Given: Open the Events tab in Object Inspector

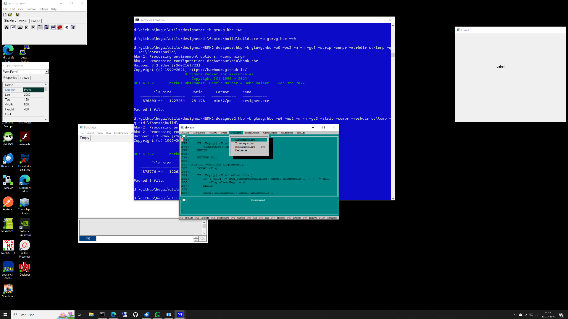Looking at the screenshot, I should 25,78.
